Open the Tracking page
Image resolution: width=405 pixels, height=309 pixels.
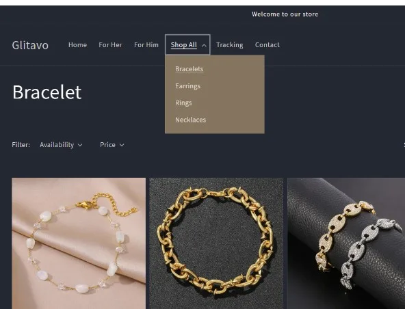[x=230, y=45]
